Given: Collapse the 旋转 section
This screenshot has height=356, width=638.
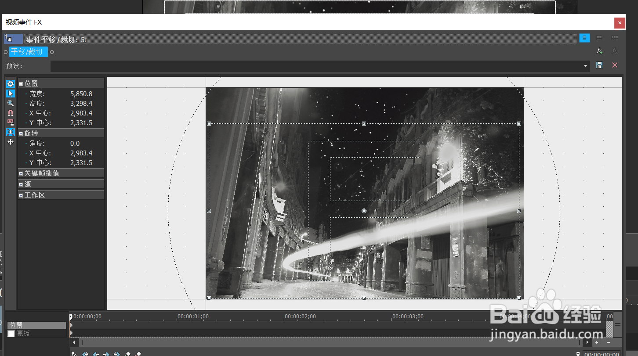Looking at the screenshot, I should pos(21,133).
